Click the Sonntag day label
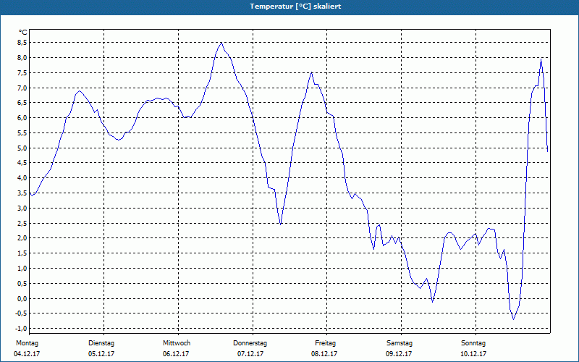Viewport: 579px width, 362px height. [473, 343]
